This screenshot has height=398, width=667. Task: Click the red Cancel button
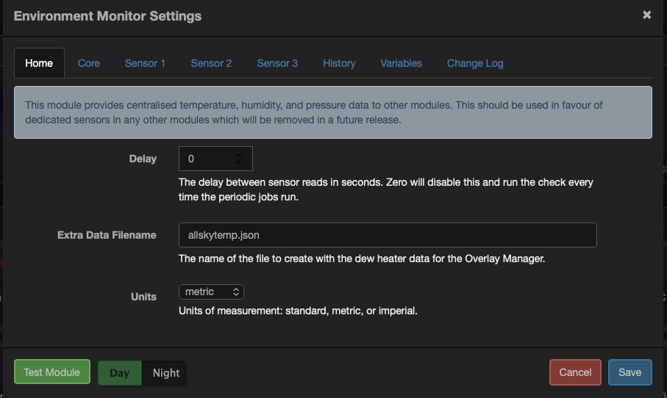point(575,372)
